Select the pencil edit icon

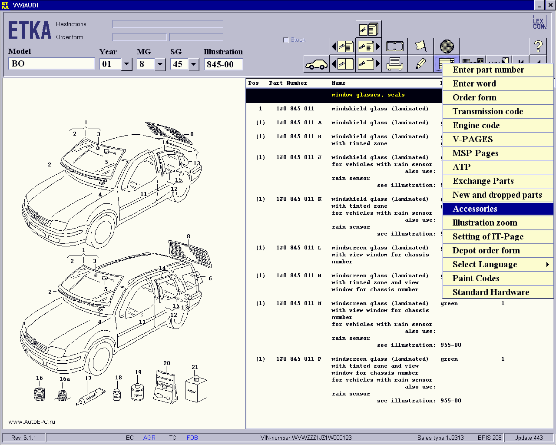pos(420,64)
